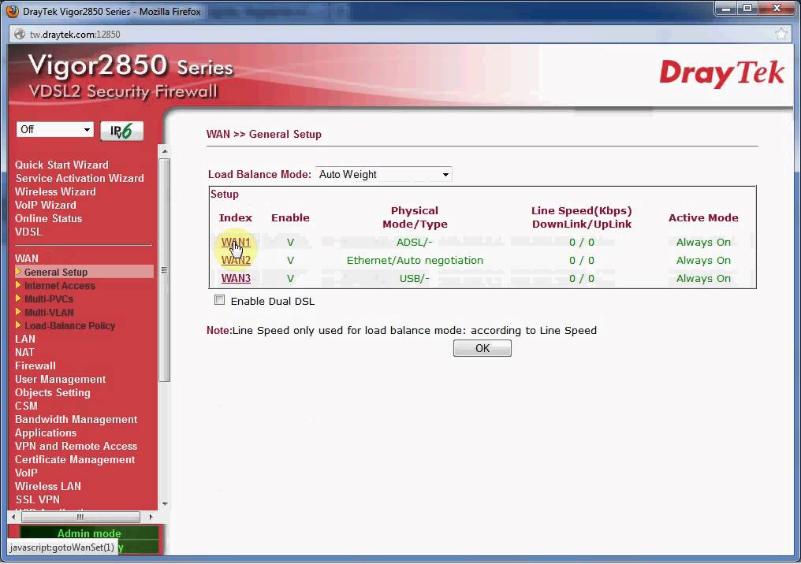Open Certificate Management menu
Screen dimensions: 801x564
(x=75, y=459)
